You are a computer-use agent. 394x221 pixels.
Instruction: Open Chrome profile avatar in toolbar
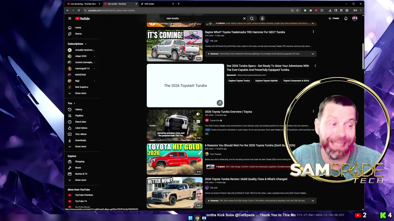(x=355, y=10)
